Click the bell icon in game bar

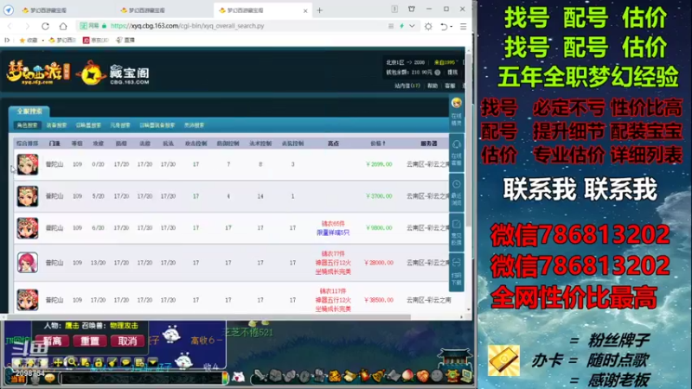(378, 376)
